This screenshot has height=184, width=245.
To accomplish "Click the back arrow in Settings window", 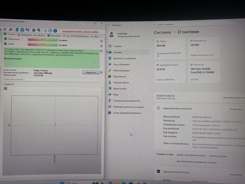I will coord(108,25).
